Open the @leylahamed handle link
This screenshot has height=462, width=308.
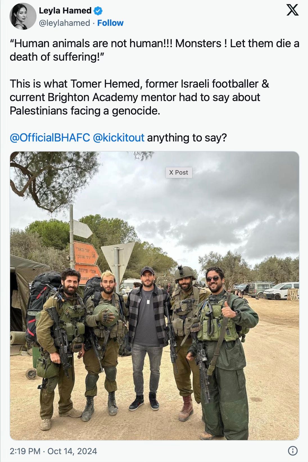pos(64,23)
